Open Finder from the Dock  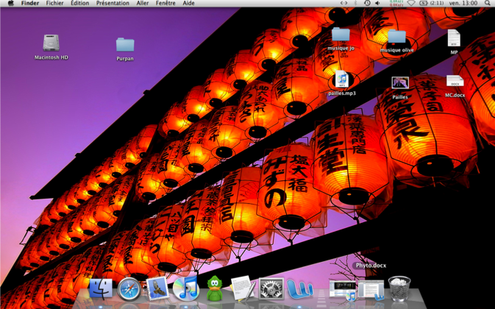[101, 289]
